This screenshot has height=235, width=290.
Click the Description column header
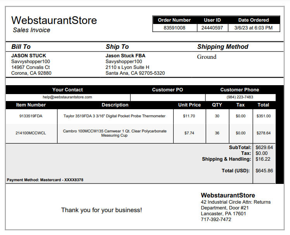click(x=115, y=105)
